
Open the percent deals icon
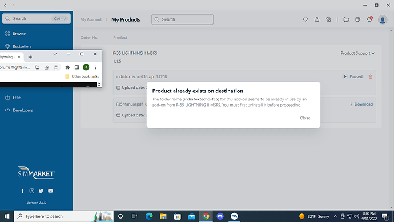click(x=328, y=19)
